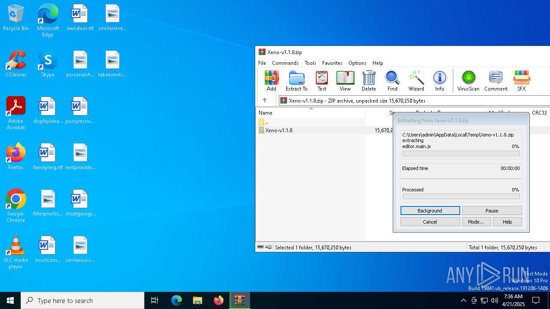This screenshot has width=550, height=309.
Task: Select the mustcom document on desktop
Action: point(48,250)
